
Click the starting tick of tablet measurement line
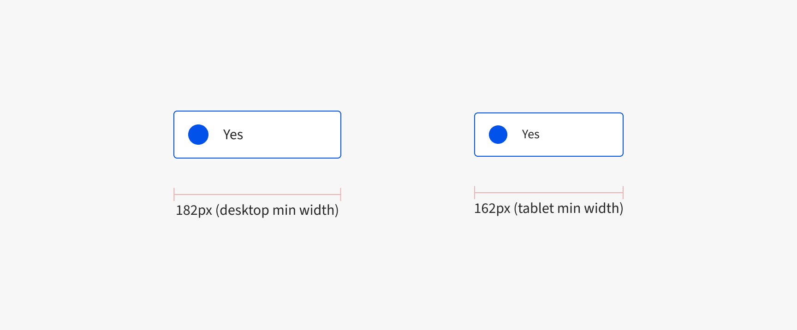pos(475,193)
